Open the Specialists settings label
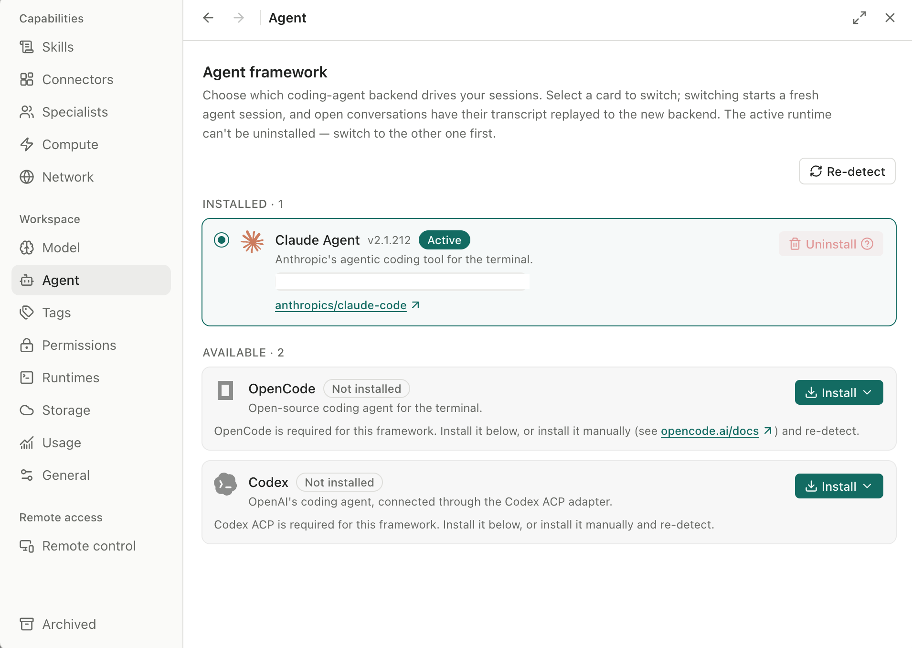Viewport: 912px width, 648px height. [x=75, y=112]
